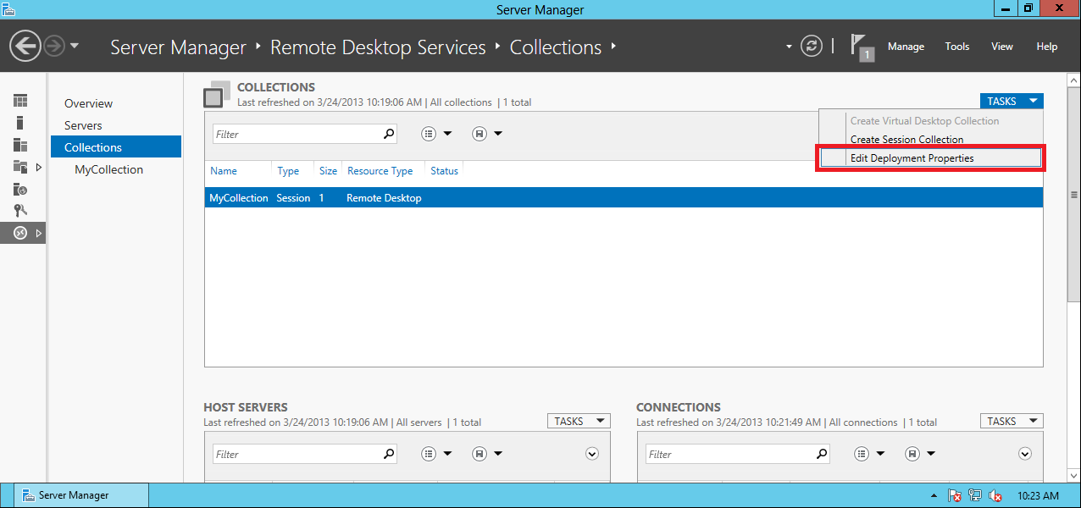Open the Tools menu
The width and height of the screenshot is (1081, 508).
point(957,47)
